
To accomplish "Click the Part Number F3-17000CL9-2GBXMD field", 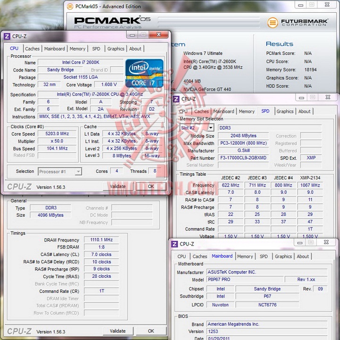I will click(x=243, y=158).
